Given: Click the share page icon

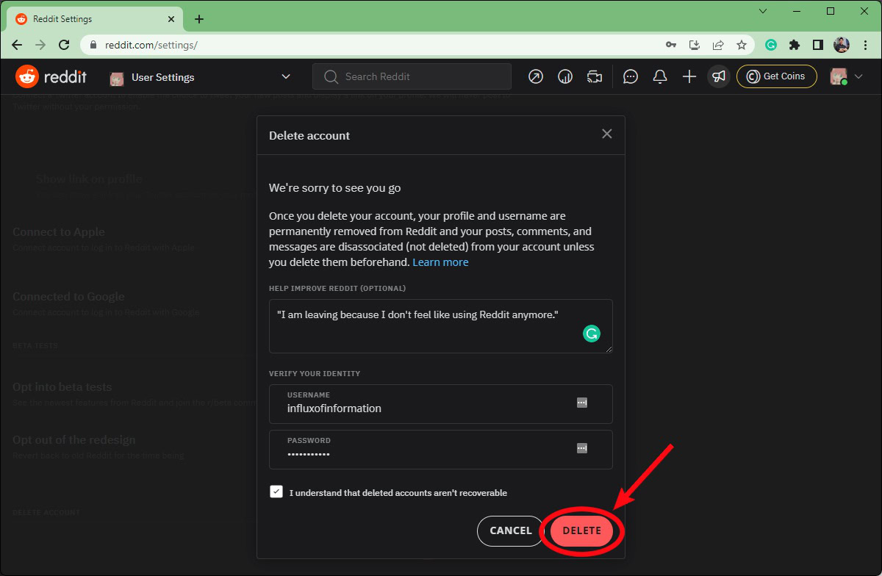Looking at the screenshot, I should (718, 45).
